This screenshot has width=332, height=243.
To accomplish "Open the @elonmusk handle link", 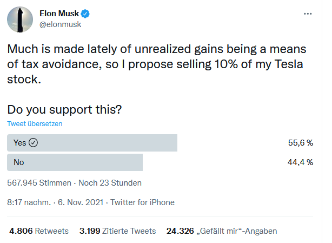I will (x=59, y=25).
